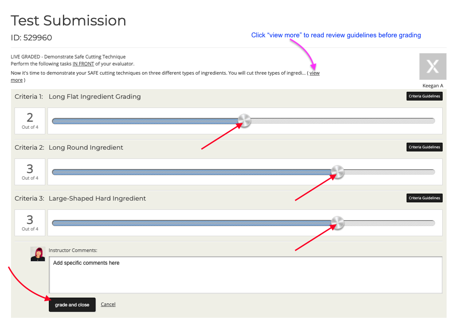The image size is (451, 320).
Task: Click the instructor avatar photo
Action: [38, 254]
